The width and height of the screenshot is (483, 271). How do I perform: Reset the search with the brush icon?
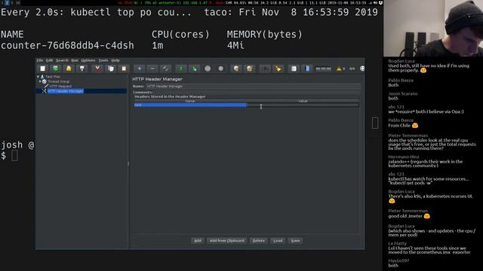(278, 69)
